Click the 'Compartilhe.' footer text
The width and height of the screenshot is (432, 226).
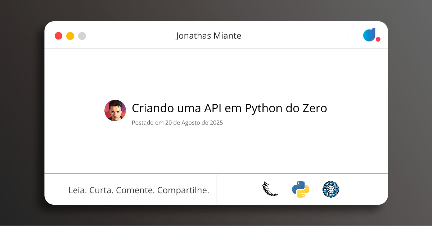coord(183,190)
